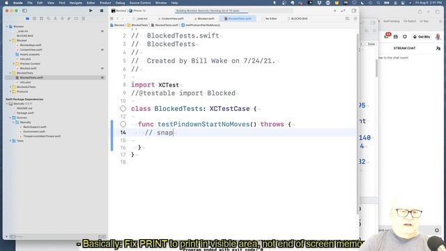Screen dimensions: 446x251
Task: Click testPindownStartNoMoves() in jump bar
Action: 201,25
